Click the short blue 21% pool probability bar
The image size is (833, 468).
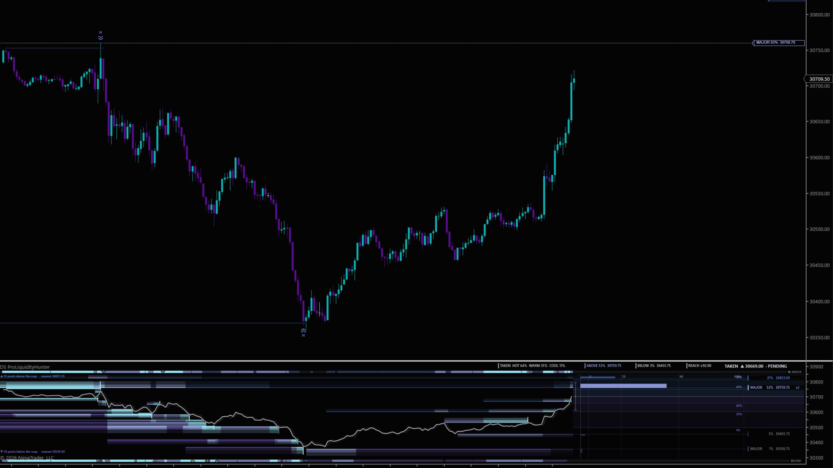(597, 377)
